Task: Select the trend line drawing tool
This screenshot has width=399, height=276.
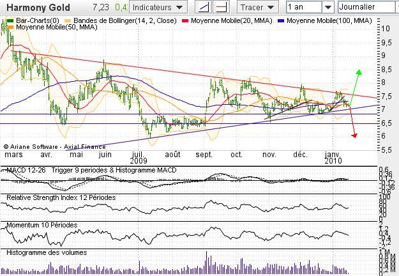Action: [x=203, y=7]
